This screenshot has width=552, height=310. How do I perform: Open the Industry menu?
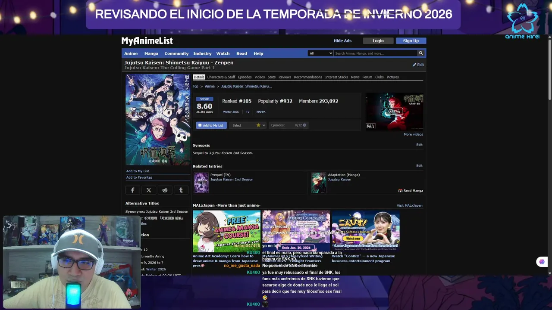point(202,53)
